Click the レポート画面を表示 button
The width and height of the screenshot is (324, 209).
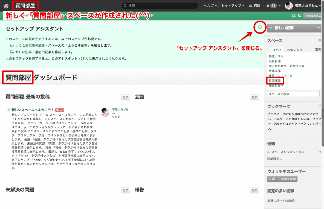(x=282, y=179)
